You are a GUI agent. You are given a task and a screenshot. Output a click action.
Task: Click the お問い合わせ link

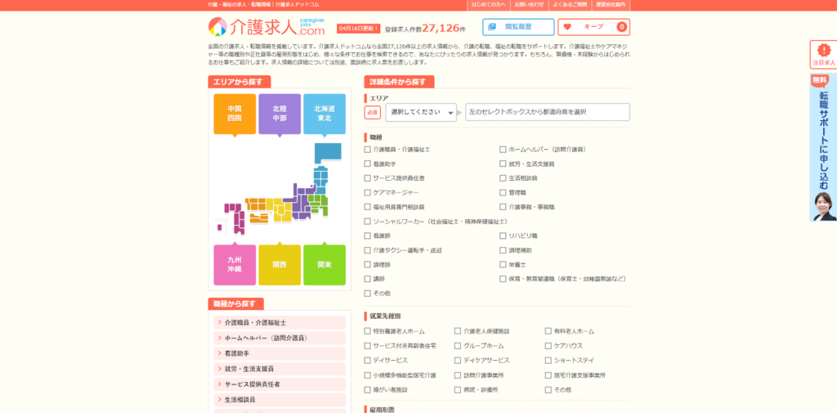(529, 5)
